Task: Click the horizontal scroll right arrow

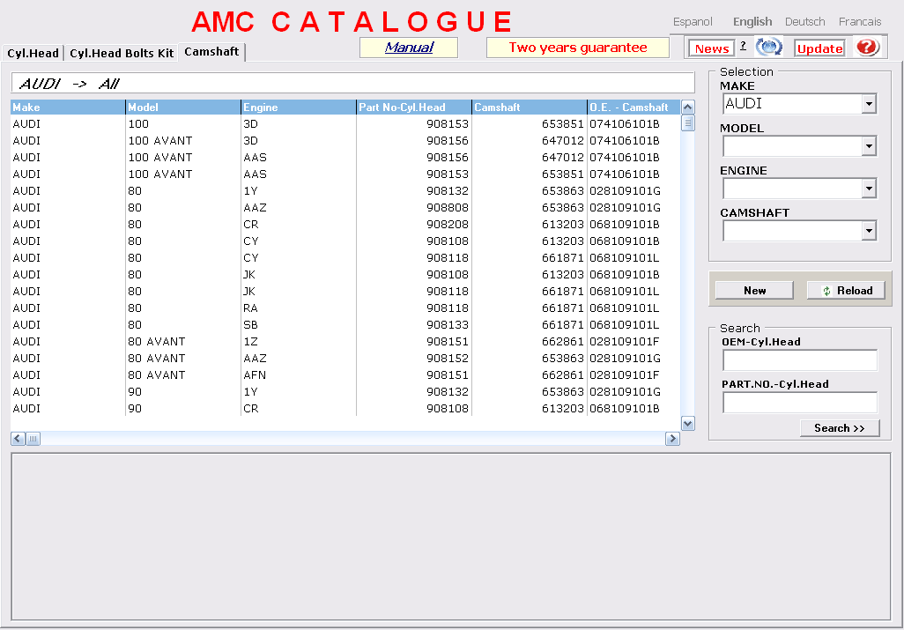Action: (672, 439)
